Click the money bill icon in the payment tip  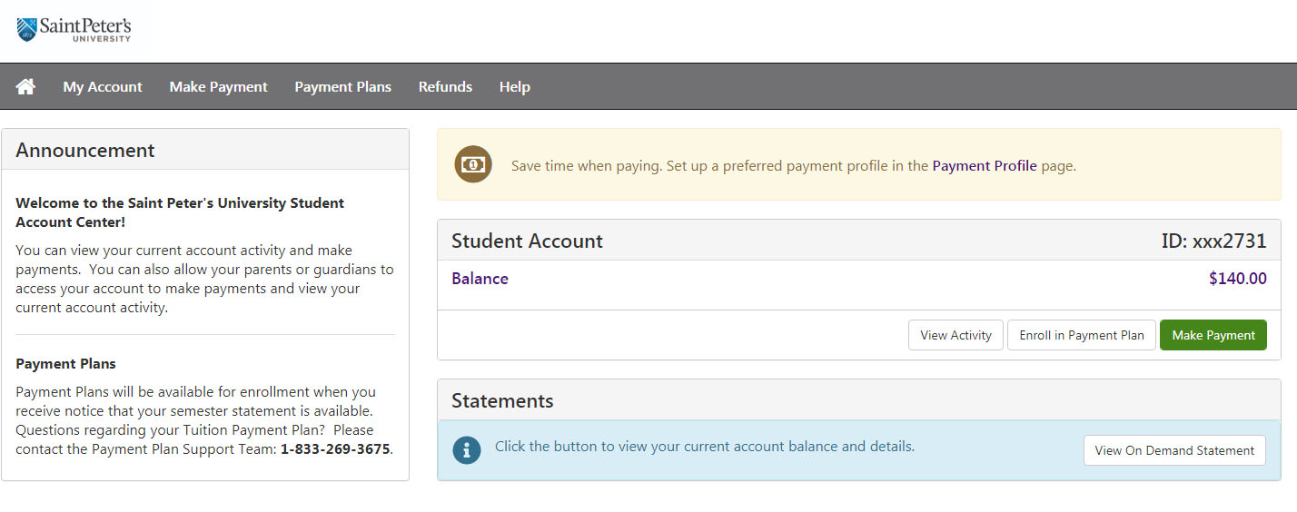[473, 164]
